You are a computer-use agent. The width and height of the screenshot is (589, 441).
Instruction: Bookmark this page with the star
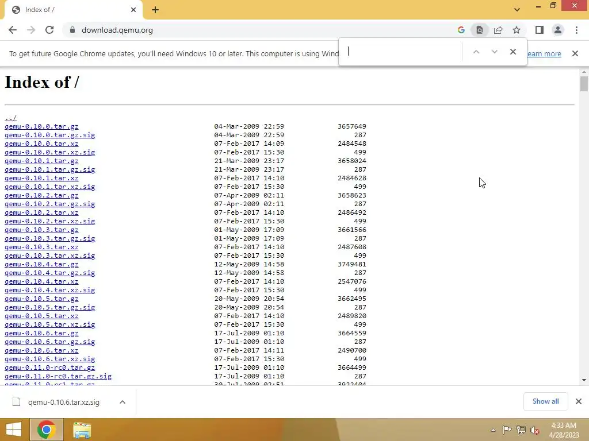pos(517,30)
